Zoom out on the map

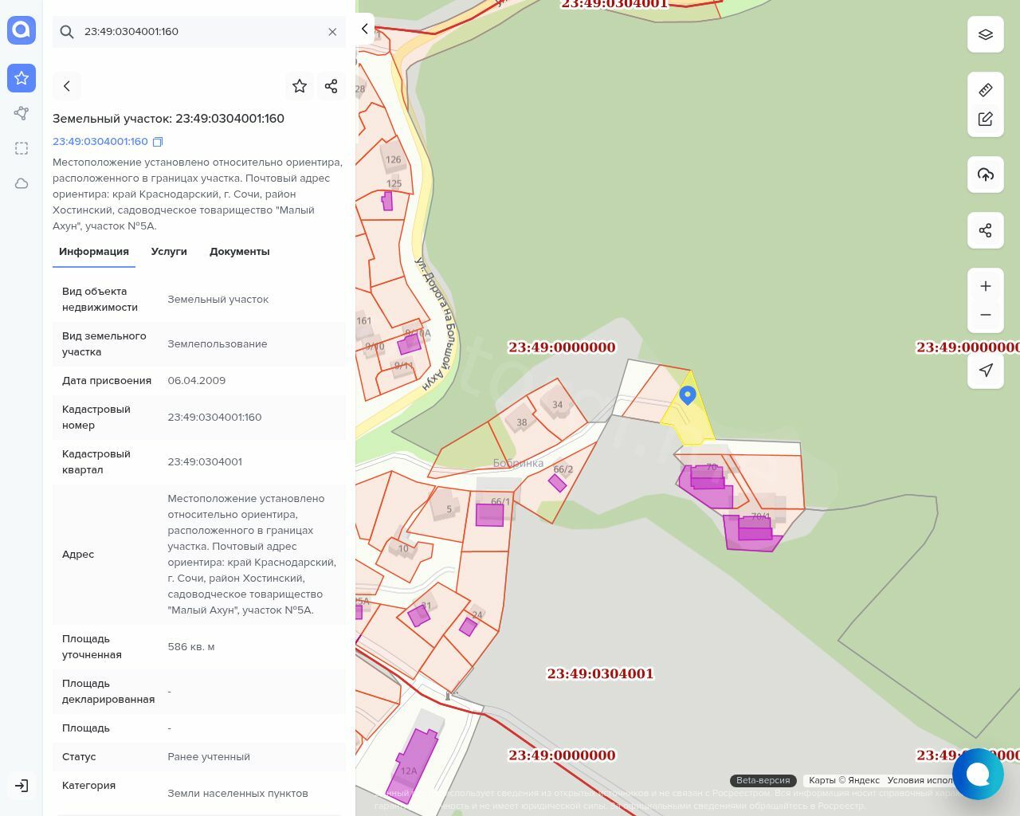coord(985,315)
